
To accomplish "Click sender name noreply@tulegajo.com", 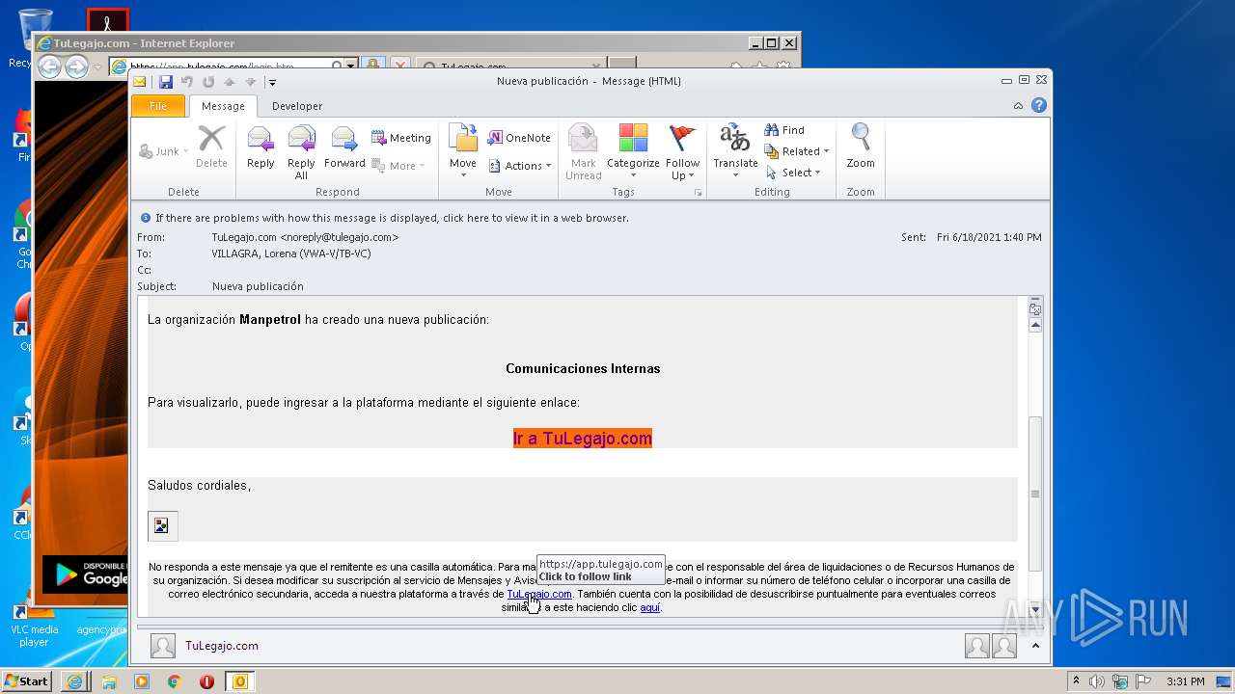I will 305,237.
